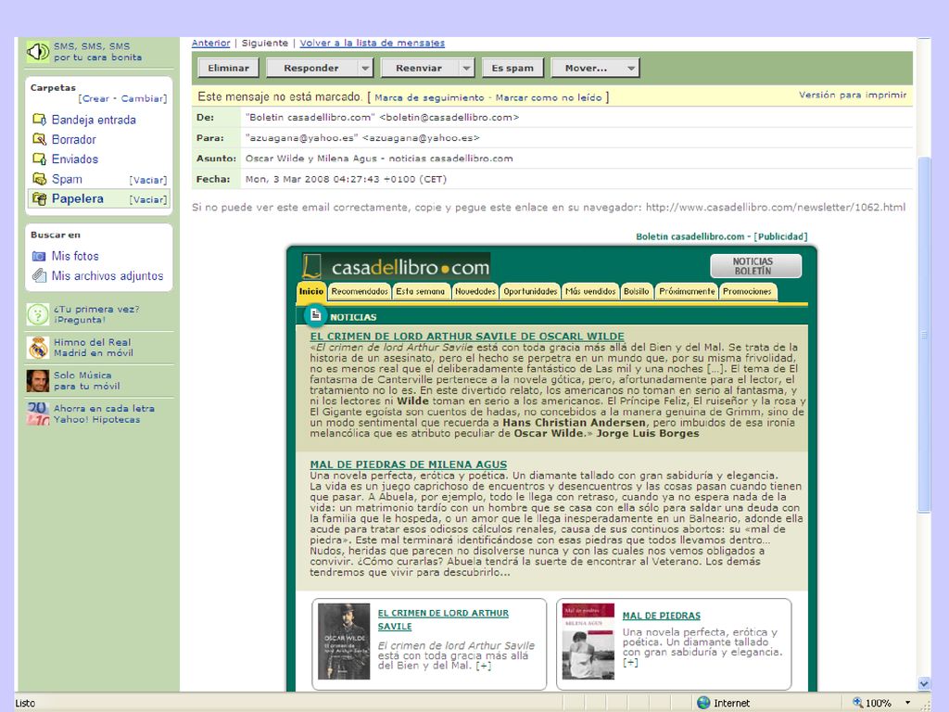Click Volver a la lista de mensajes
Viewport: 949px width, 712px height.
point(373,43)
